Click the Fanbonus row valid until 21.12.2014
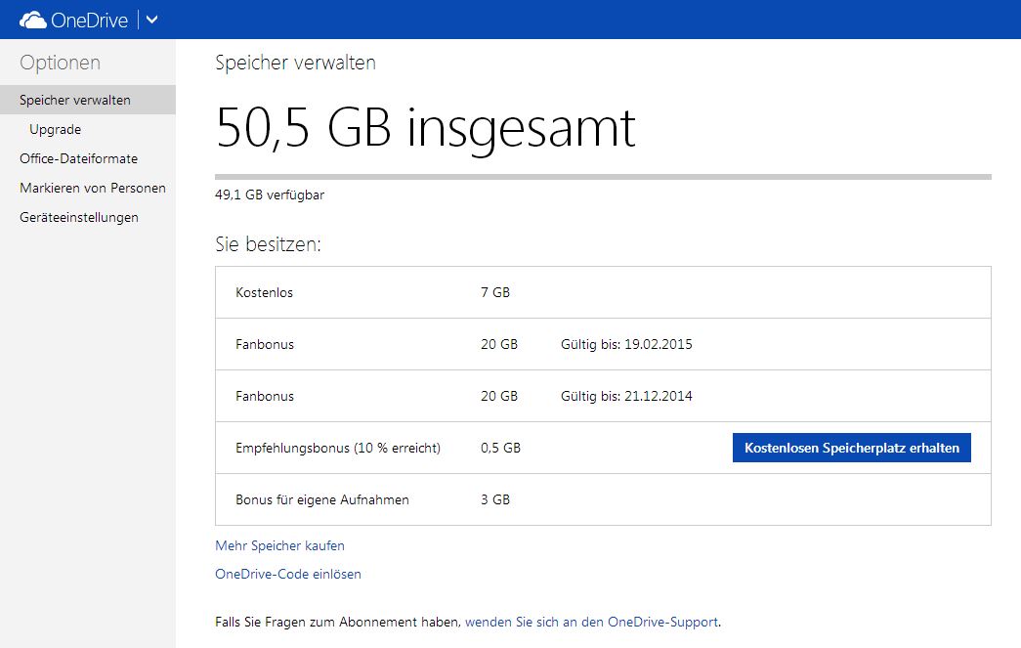This screenshot has height=648, width=1021. [603, 396]
